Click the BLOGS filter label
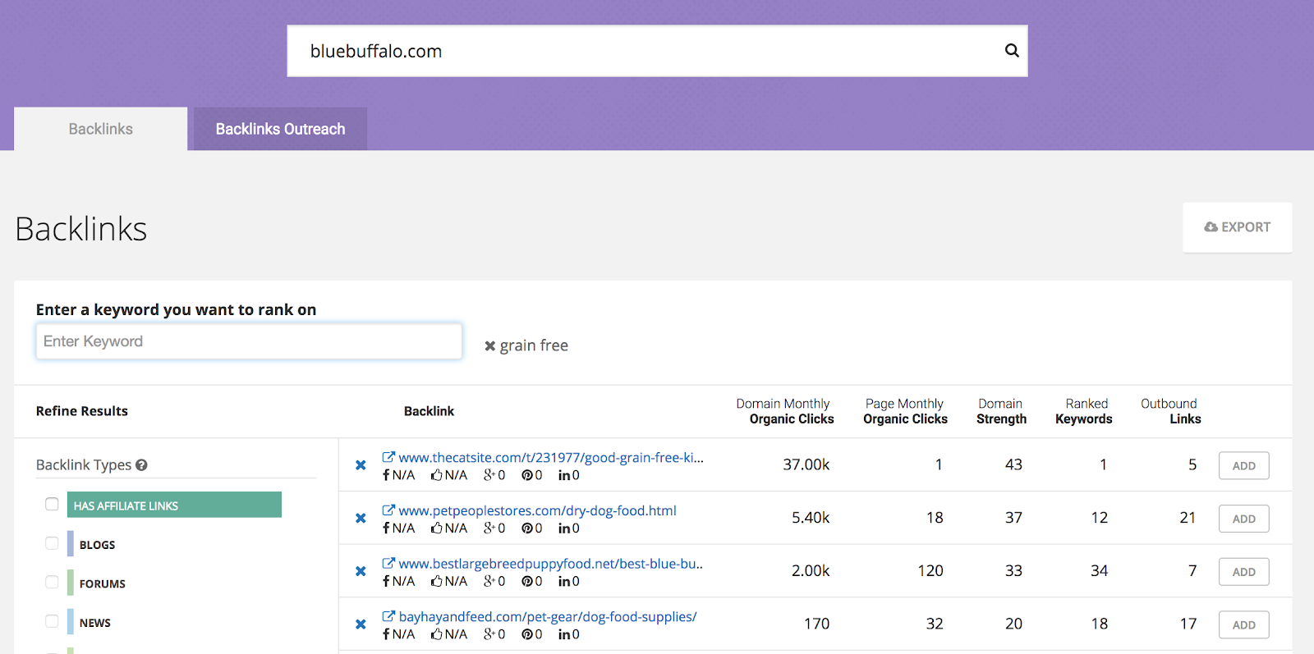Image resolution: width=1314 pixels, height=654 pixels. [x=97, y=545]
